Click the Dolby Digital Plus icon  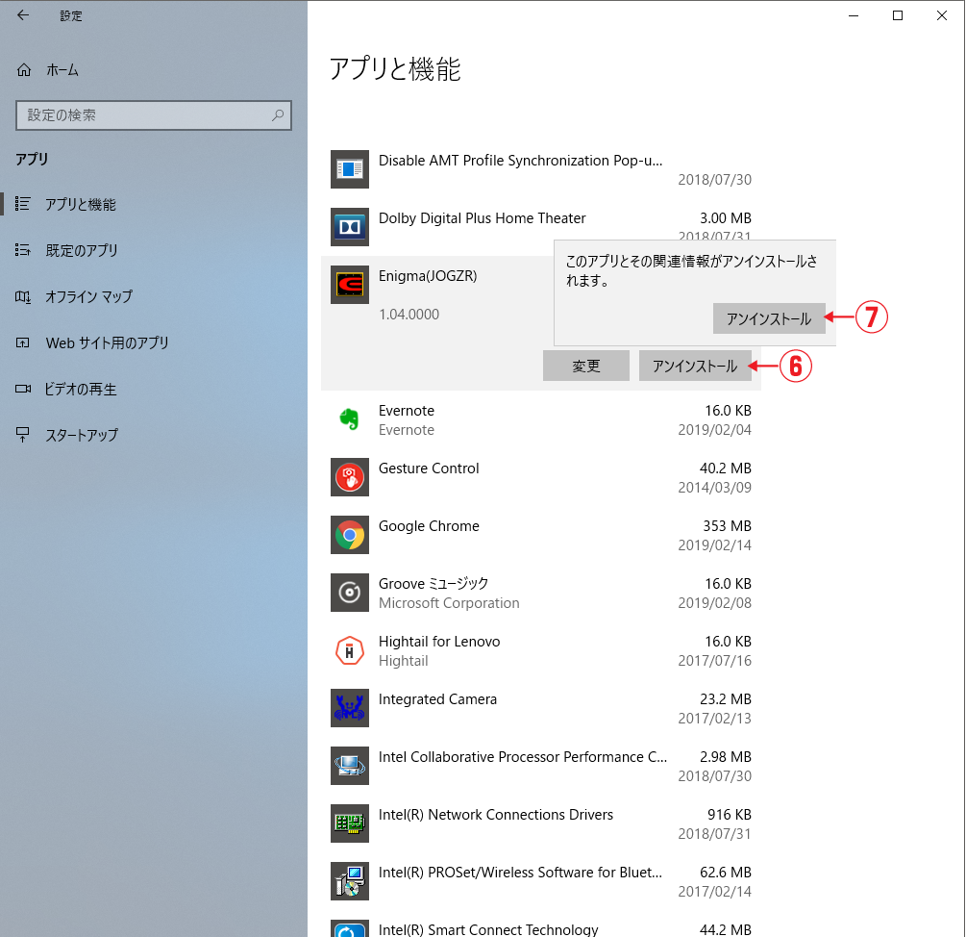[x=349, y=227]
